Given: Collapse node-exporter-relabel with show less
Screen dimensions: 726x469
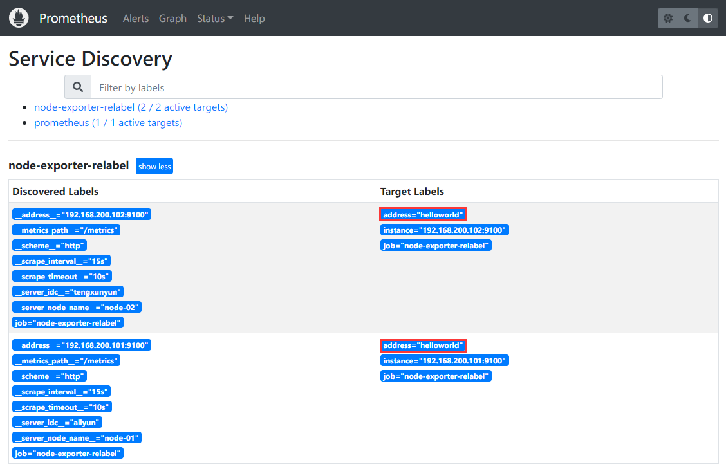Looking at the screenshot, I should coord(154,166).
